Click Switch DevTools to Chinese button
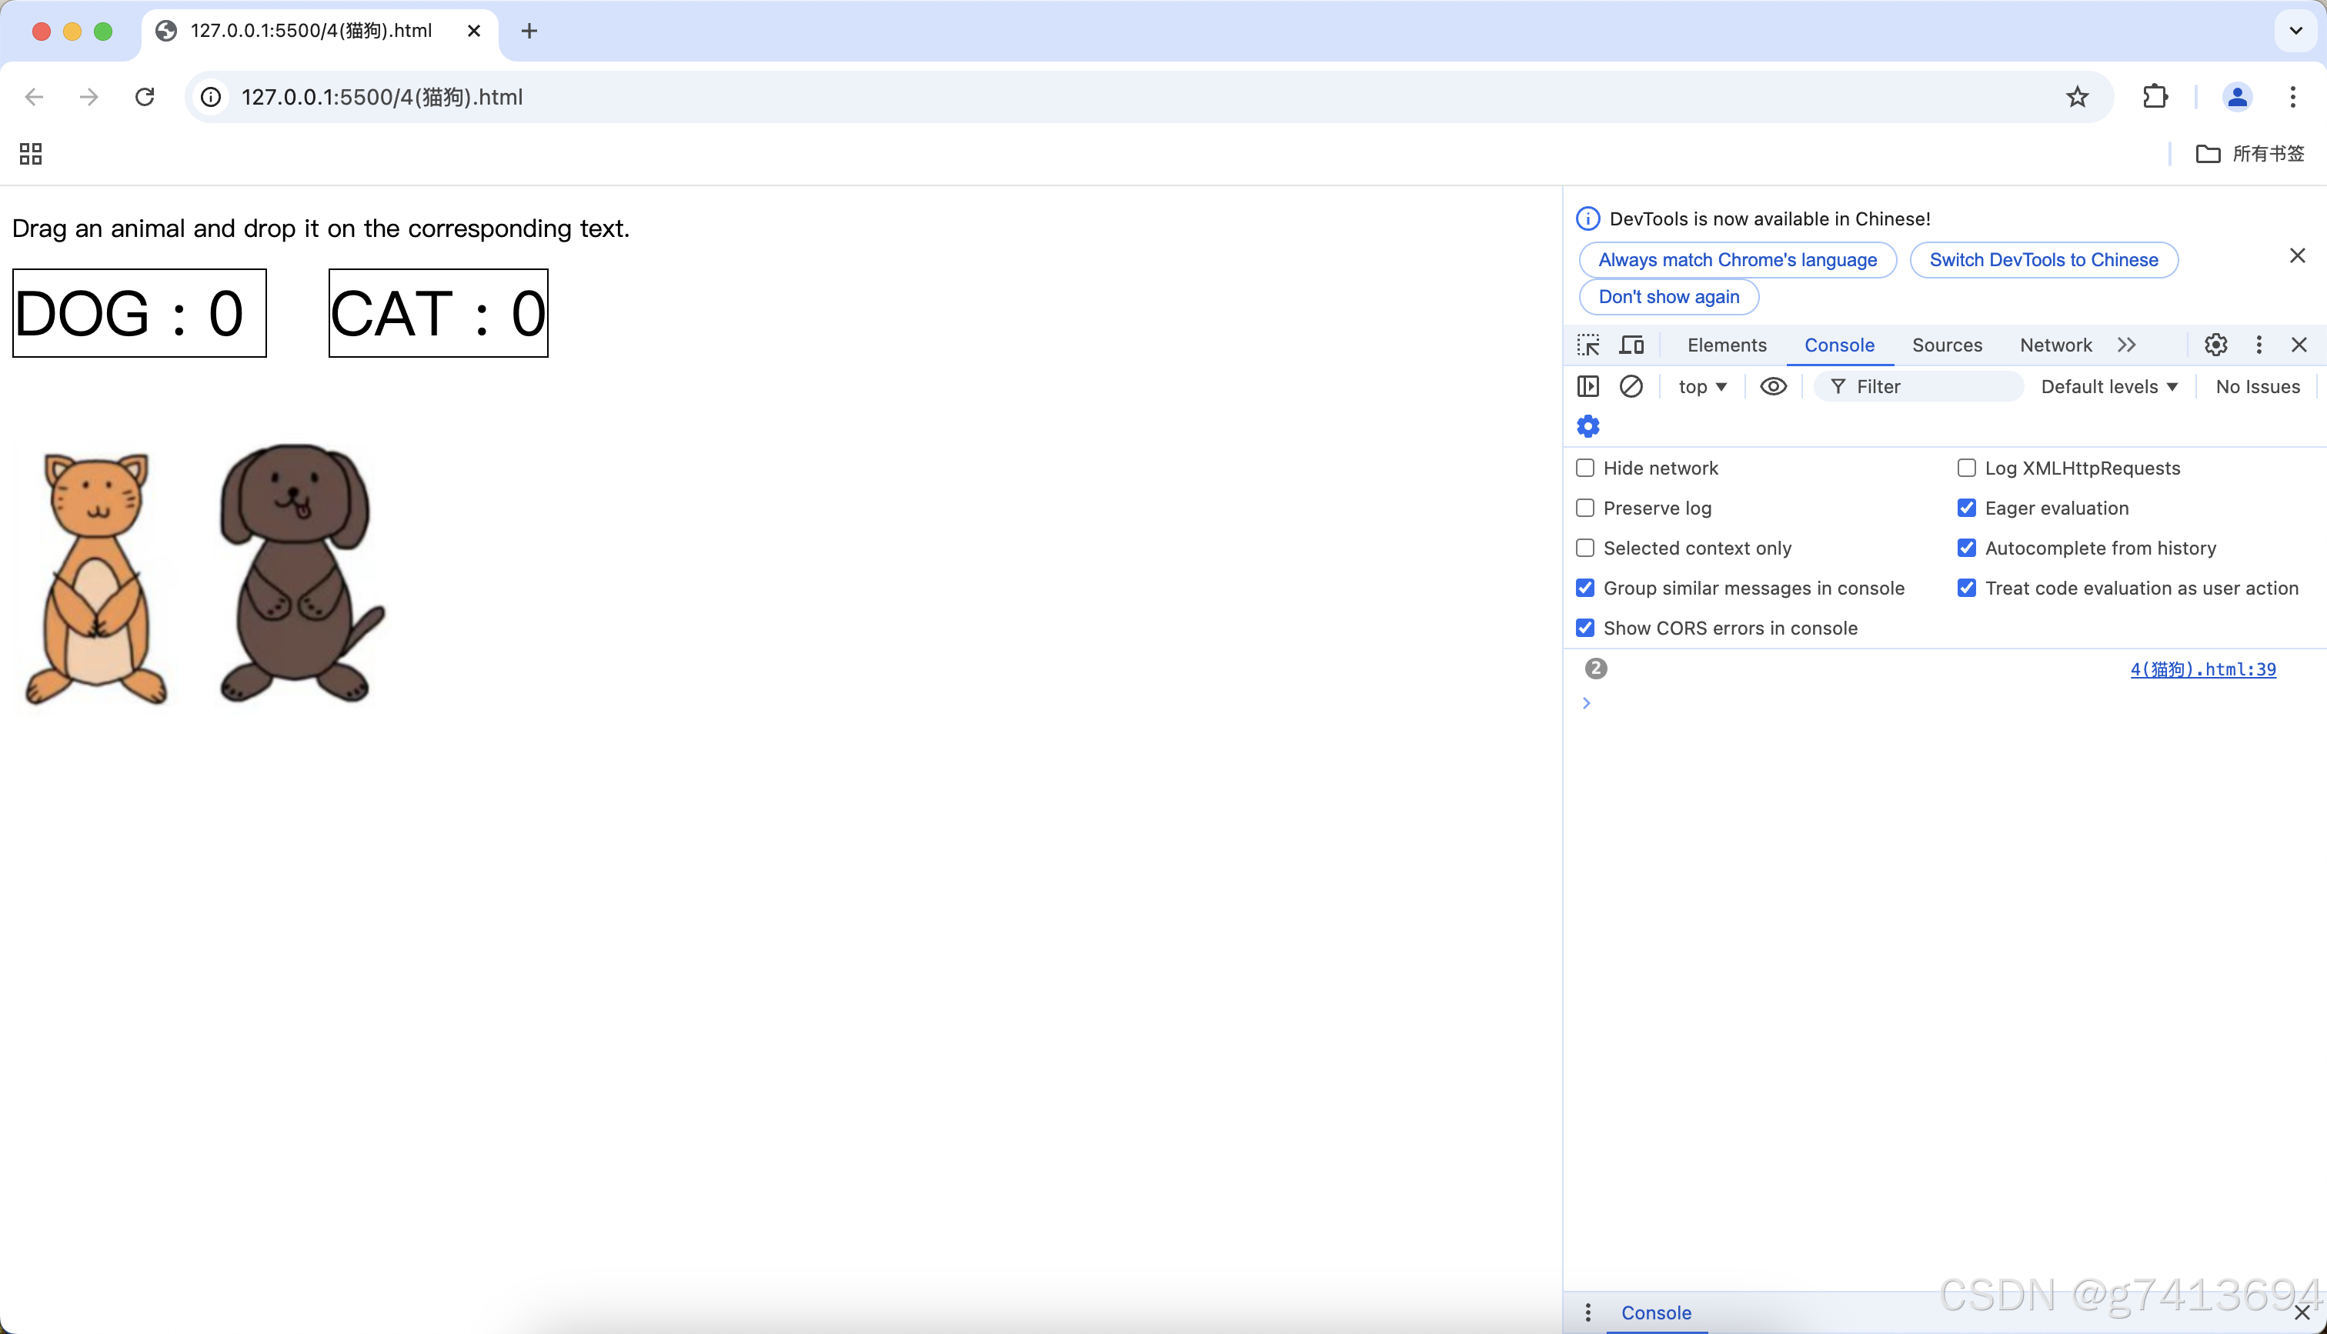Image resolution: width=2327 pixels, height=1334 pixels. (x=2043, y=260)
